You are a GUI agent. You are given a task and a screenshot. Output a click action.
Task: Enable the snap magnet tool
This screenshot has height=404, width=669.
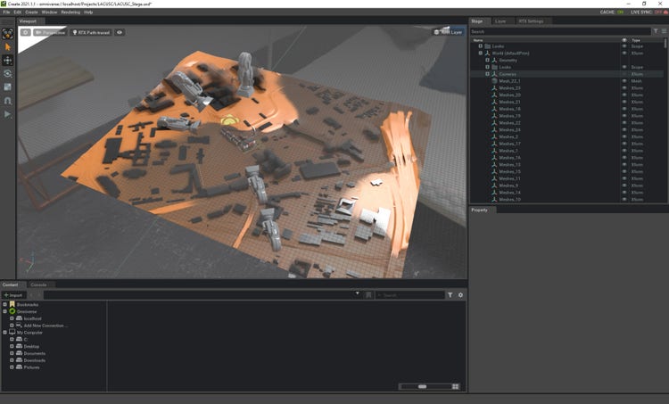click(x=8, y=101)
